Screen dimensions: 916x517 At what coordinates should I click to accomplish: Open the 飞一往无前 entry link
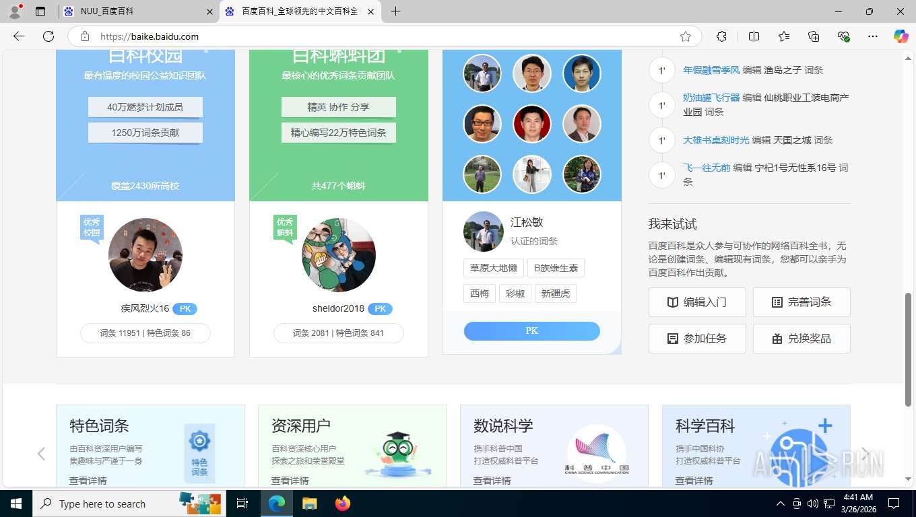(x=707, y=168)
